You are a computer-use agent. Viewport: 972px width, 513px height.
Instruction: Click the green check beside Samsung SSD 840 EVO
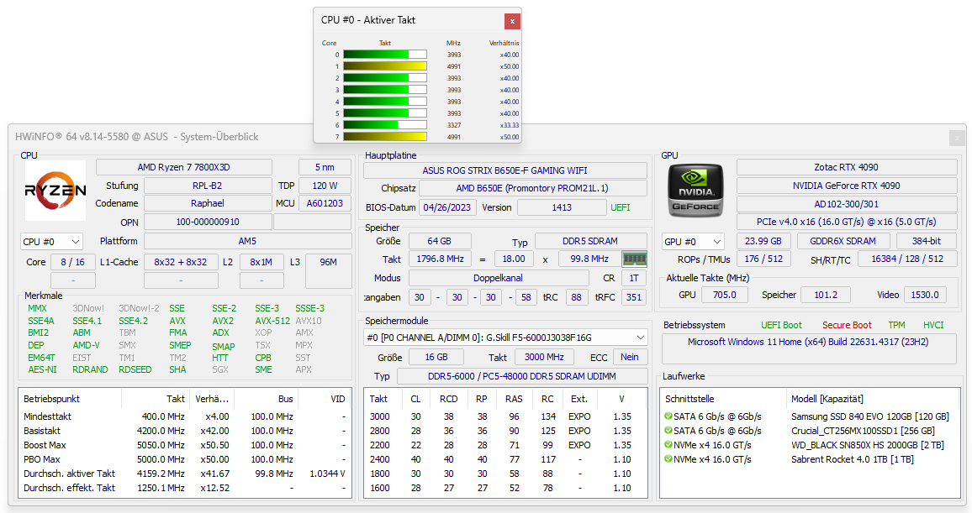pos(668,416)
